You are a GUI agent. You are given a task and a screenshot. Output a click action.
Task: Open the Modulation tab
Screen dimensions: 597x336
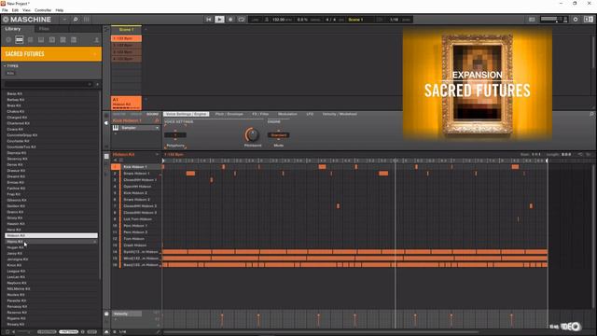point(287,114)
